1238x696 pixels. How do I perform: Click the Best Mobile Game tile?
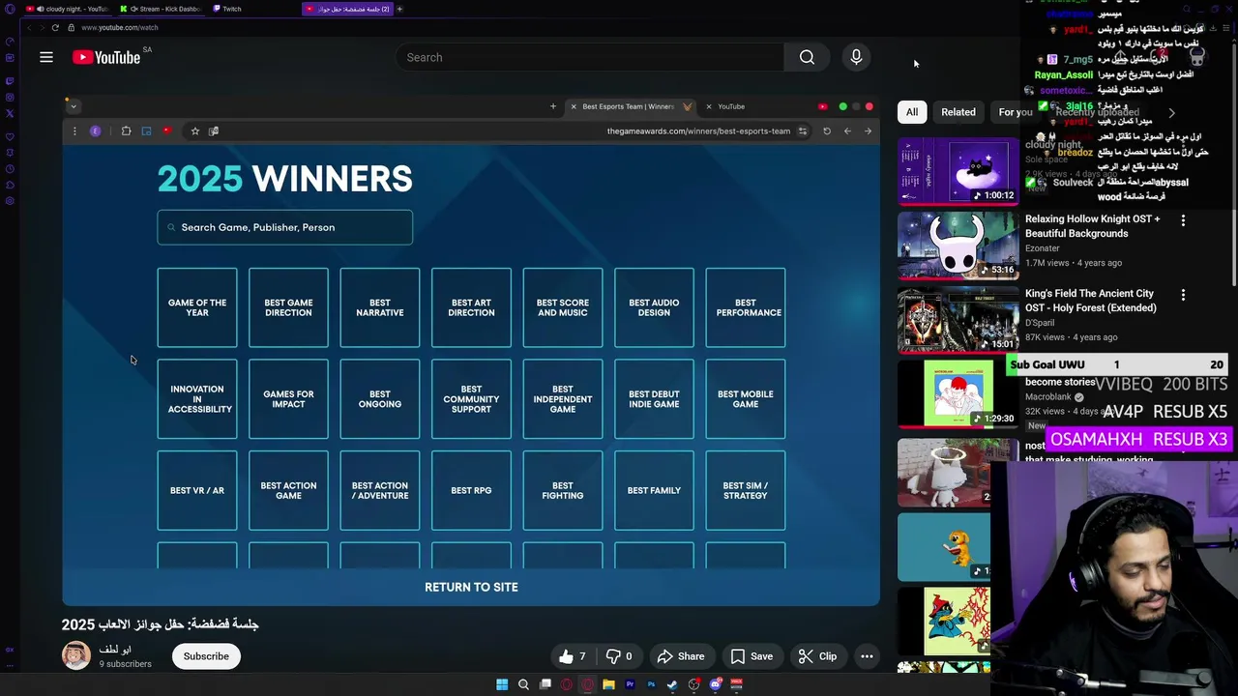pos(746,399)
